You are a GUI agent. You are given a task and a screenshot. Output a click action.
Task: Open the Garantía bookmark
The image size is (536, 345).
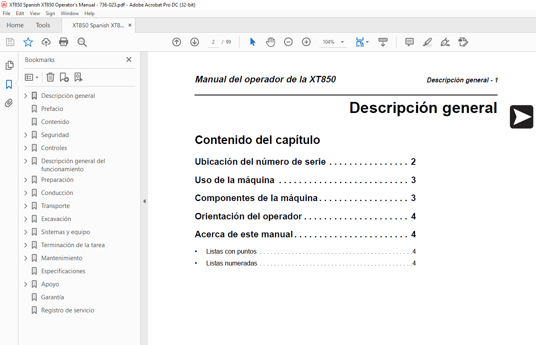[x=53, y=297]
